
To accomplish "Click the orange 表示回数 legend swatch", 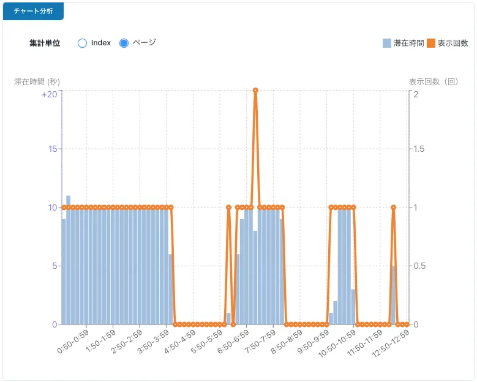I will [x=431, y=43].
